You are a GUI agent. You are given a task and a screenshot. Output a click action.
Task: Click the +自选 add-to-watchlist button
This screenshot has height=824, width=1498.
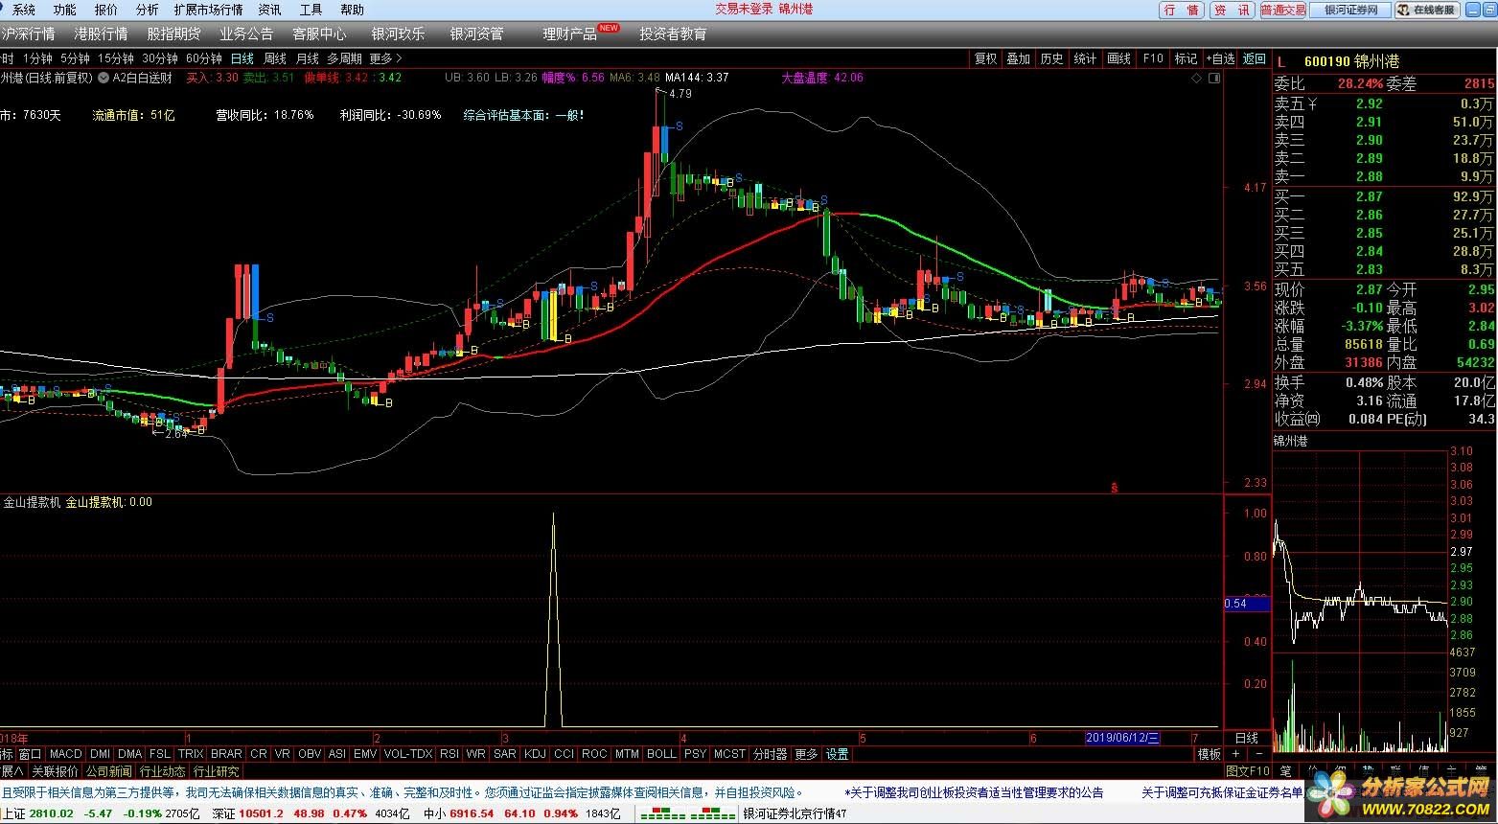[x=1220, y=58]
